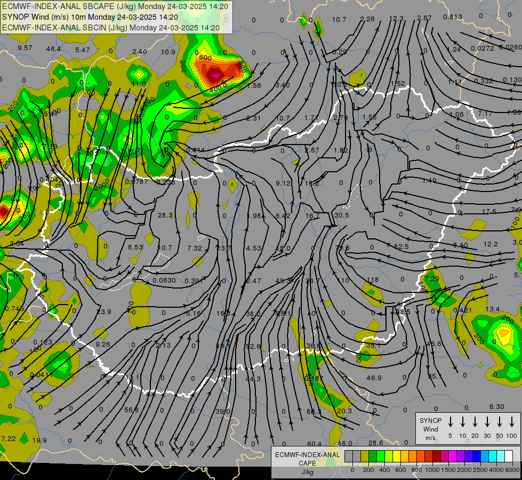Click the 28.3 value on the map
The height and width of the screenshot is (480, 522).
[x=165, y=215]
